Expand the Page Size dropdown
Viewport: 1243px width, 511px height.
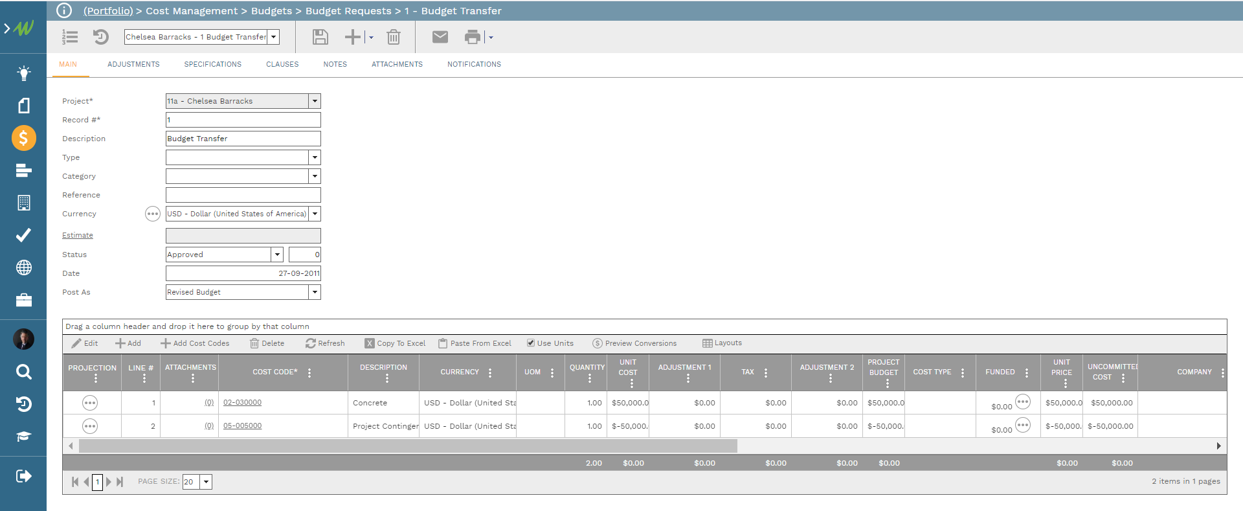[207, 482]
